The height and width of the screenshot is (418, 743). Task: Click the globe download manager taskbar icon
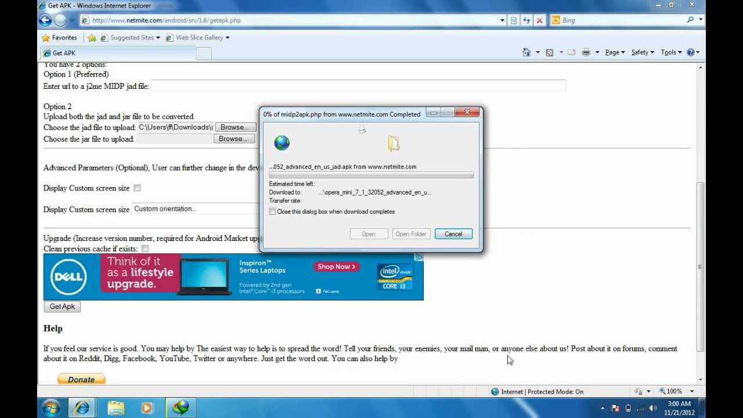pos(181,408)
